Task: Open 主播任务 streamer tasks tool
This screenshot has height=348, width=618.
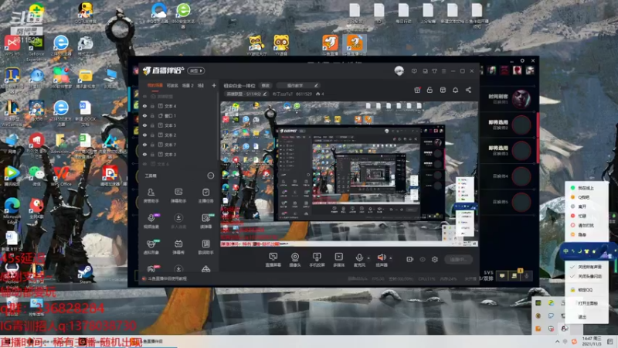Action: pos(205,196)
